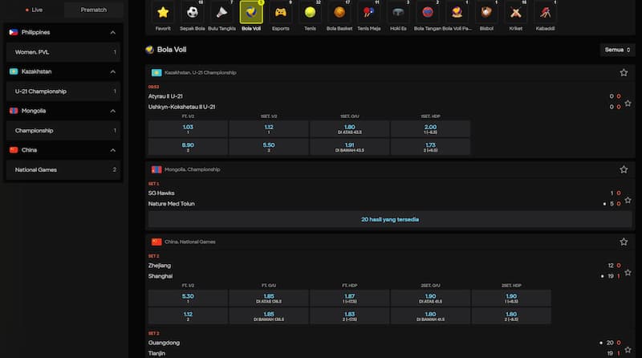Open the Favorit star sport icon
This screenshot has width=642, height=358.
coord(163,14)
